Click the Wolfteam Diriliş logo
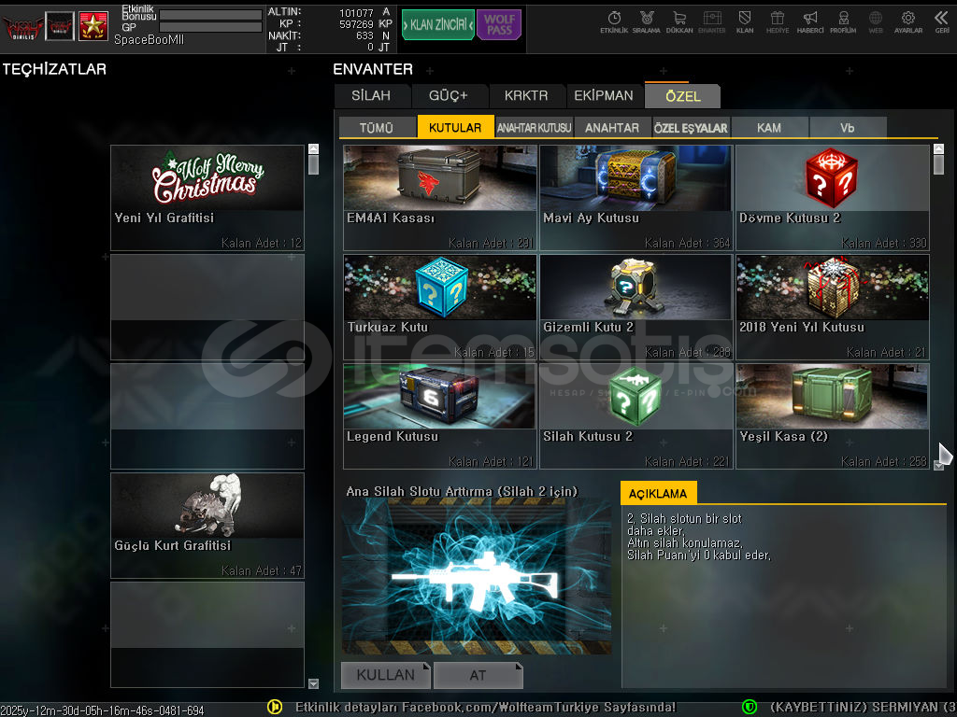 point(23,27)
